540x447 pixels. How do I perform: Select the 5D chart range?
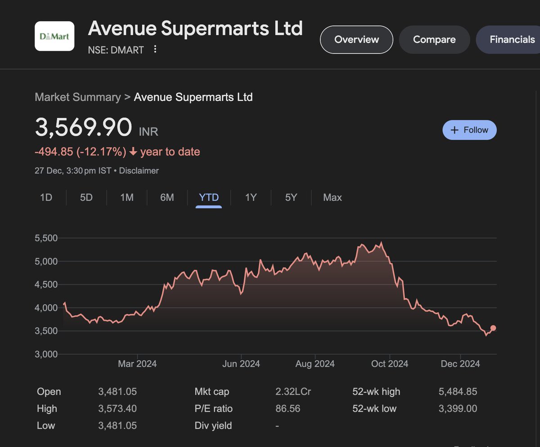point(86,197)
